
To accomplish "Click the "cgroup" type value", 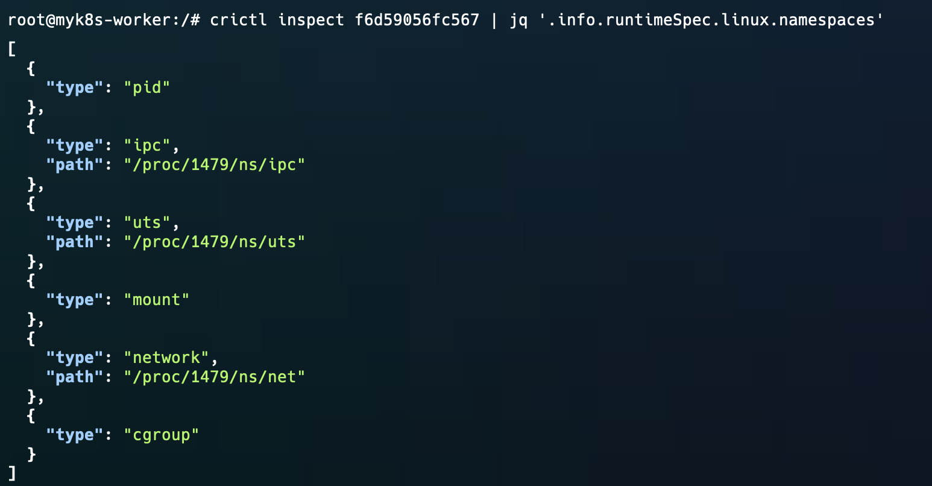I will (162, 435).
